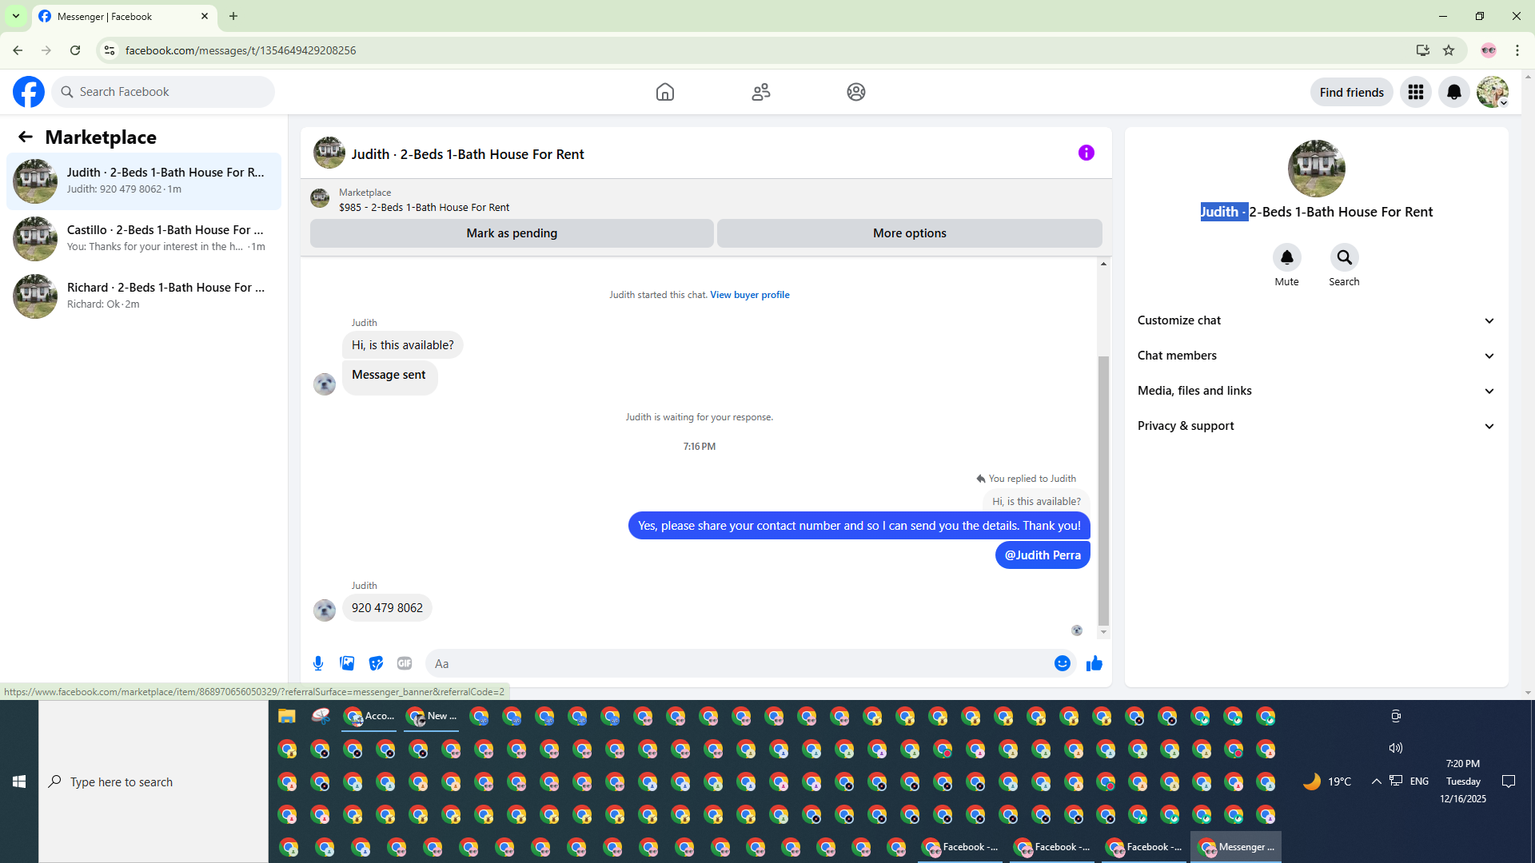Click the Windows taskbar search box
The height and width of the screenshot is (863, 1535).
point(153,781)
